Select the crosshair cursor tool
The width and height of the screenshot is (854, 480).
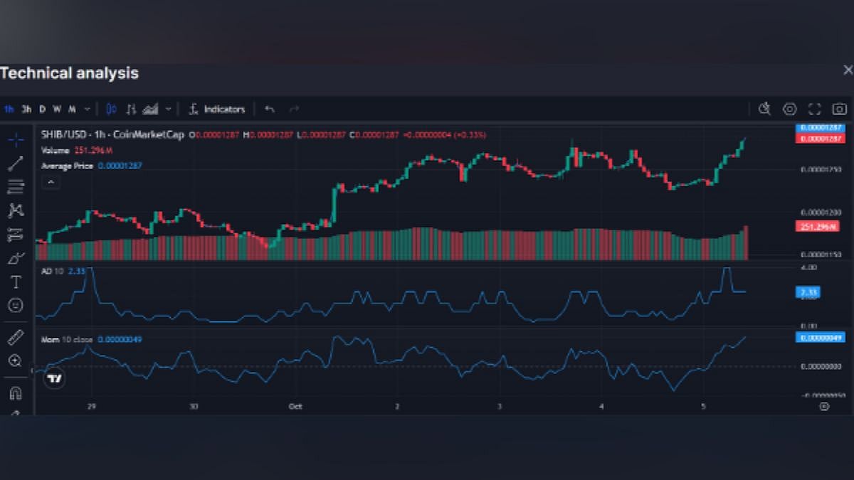pos(16,139)
